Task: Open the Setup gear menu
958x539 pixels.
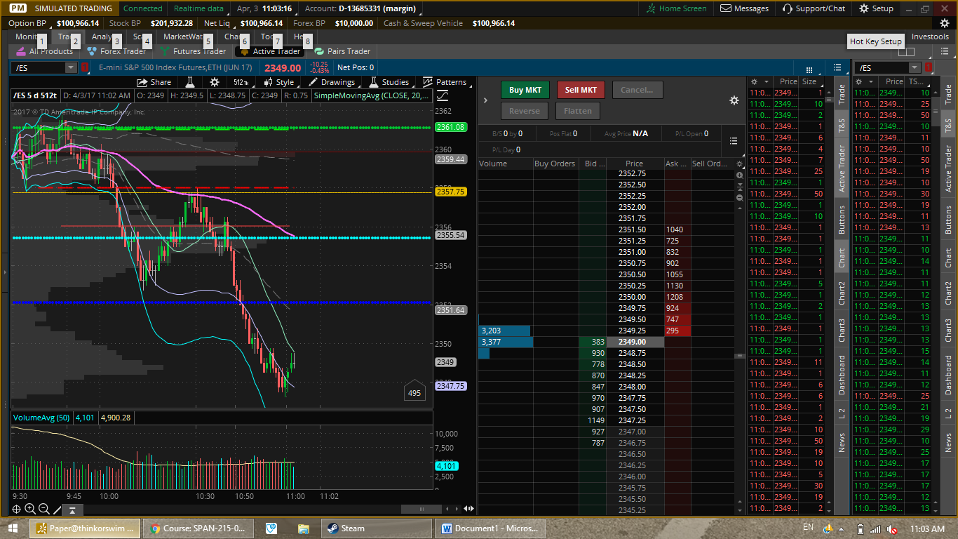Action: tap(876, 8)
